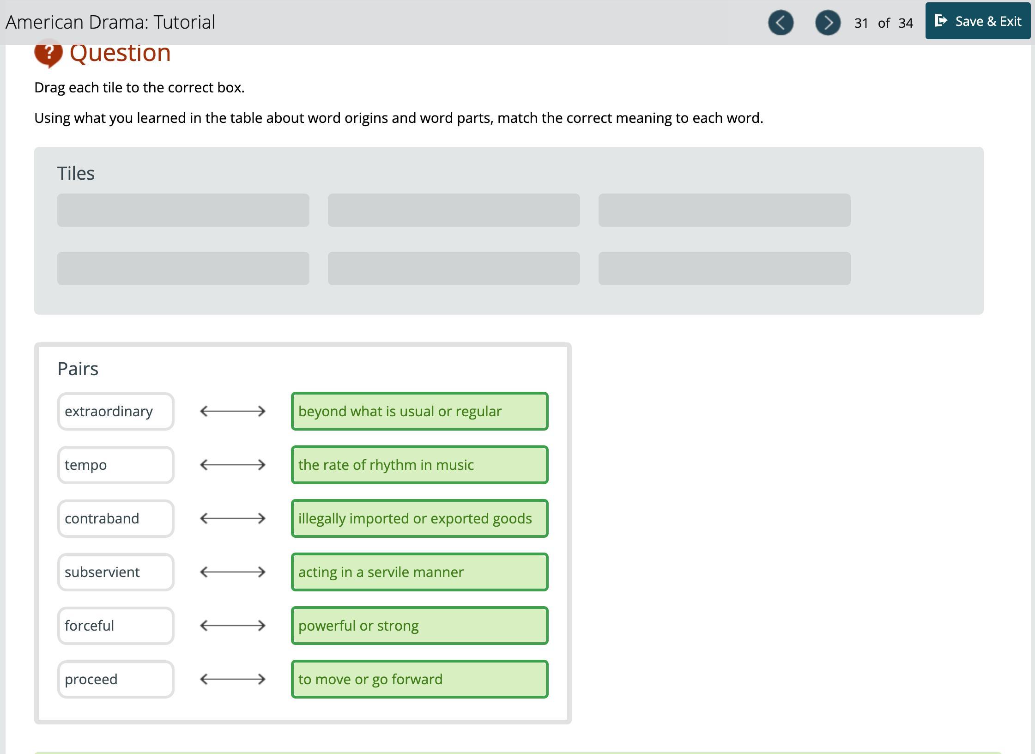The height and width of the screenshot is (754, 1035).
Task: Click 'to move or go forward' tile
Action: tap(419, 679)
